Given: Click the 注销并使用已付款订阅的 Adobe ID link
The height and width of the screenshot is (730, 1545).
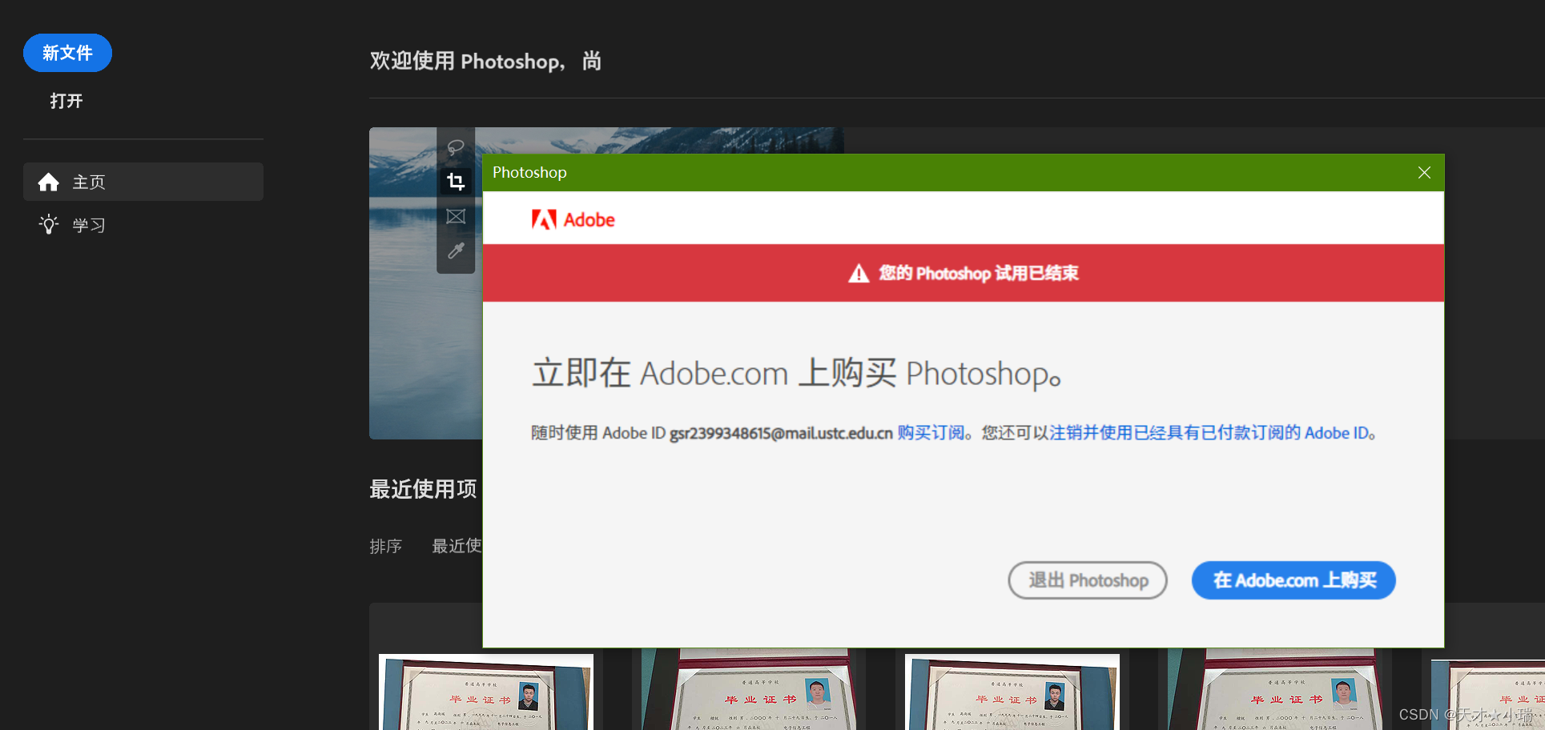Looking at the screenshot, I should point(1209,433).
